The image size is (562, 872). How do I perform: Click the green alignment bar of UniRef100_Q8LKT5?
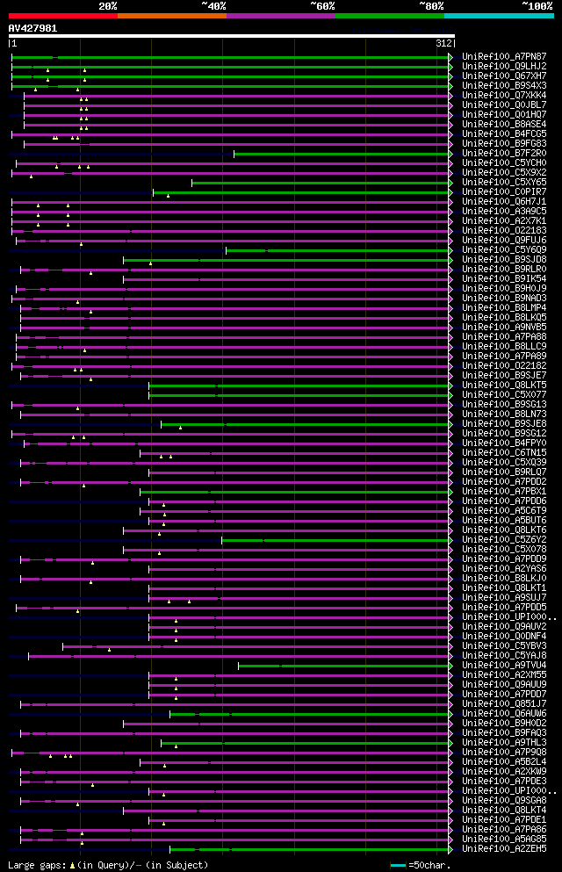coord(299,386)
